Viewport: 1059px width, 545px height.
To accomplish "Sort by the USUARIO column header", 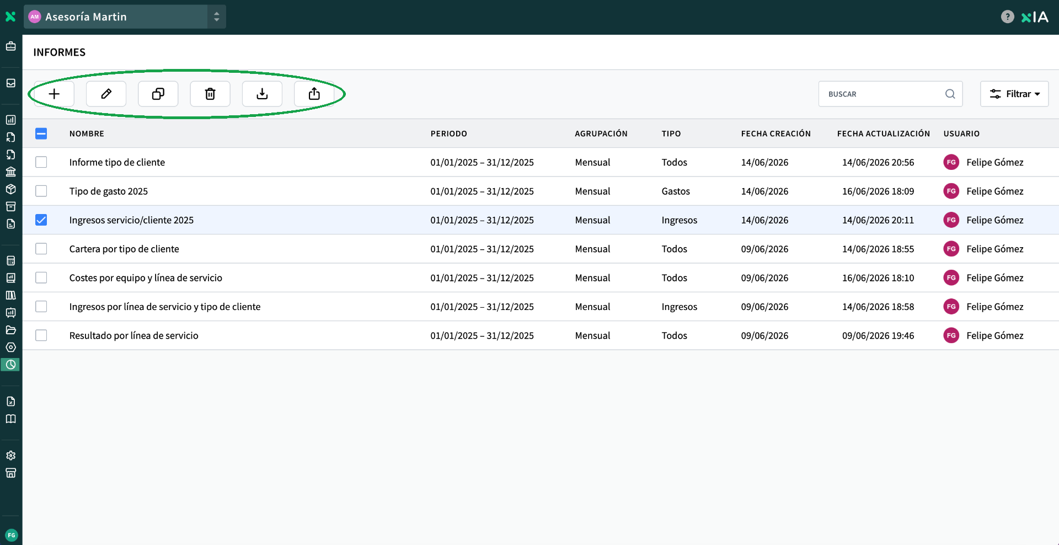I will (961, 133).
